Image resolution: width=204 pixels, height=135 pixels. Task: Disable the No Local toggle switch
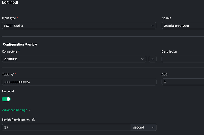[7, 99]
